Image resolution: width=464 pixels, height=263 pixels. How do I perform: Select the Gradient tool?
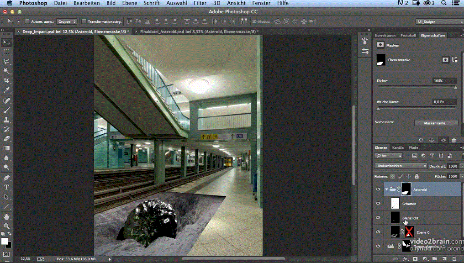6,148
